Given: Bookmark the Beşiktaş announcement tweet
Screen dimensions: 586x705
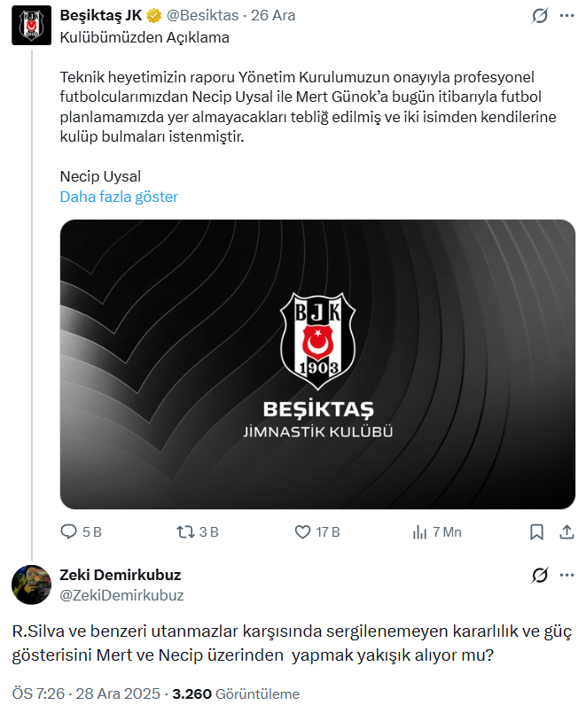Looking at the screenshot, I should coord(536,532).
